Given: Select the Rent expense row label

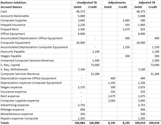Looking at the screenshot, I should pos(10,96).
